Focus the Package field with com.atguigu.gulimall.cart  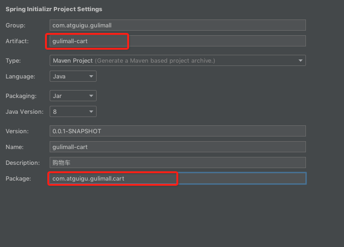coord(177,178)
